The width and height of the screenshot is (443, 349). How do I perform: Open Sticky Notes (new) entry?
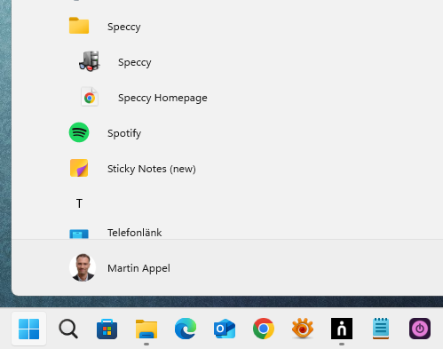(x=152, y=169)
